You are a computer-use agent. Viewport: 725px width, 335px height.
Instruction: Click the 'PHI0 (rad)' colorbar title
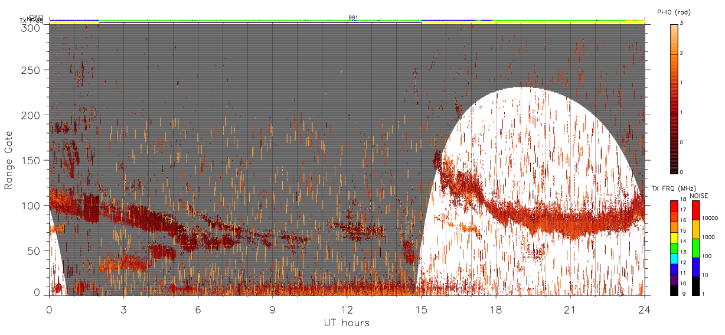click(x=674, y=12)
